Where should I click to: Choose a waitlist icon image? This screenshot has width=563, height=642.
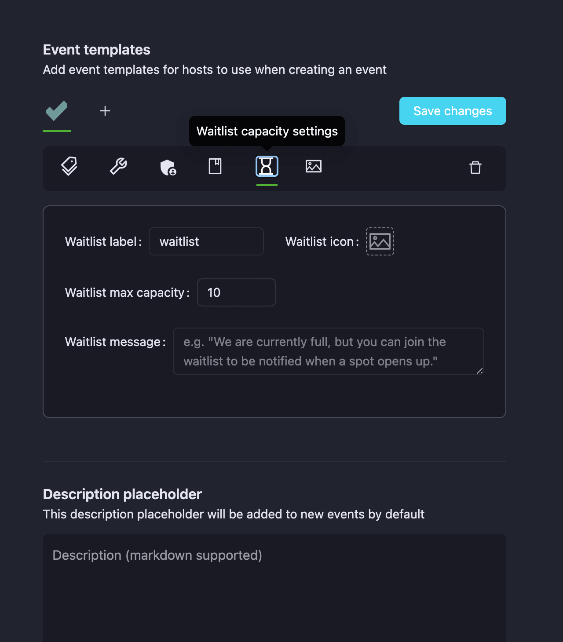pyautogui.click(x=380, y=241)
